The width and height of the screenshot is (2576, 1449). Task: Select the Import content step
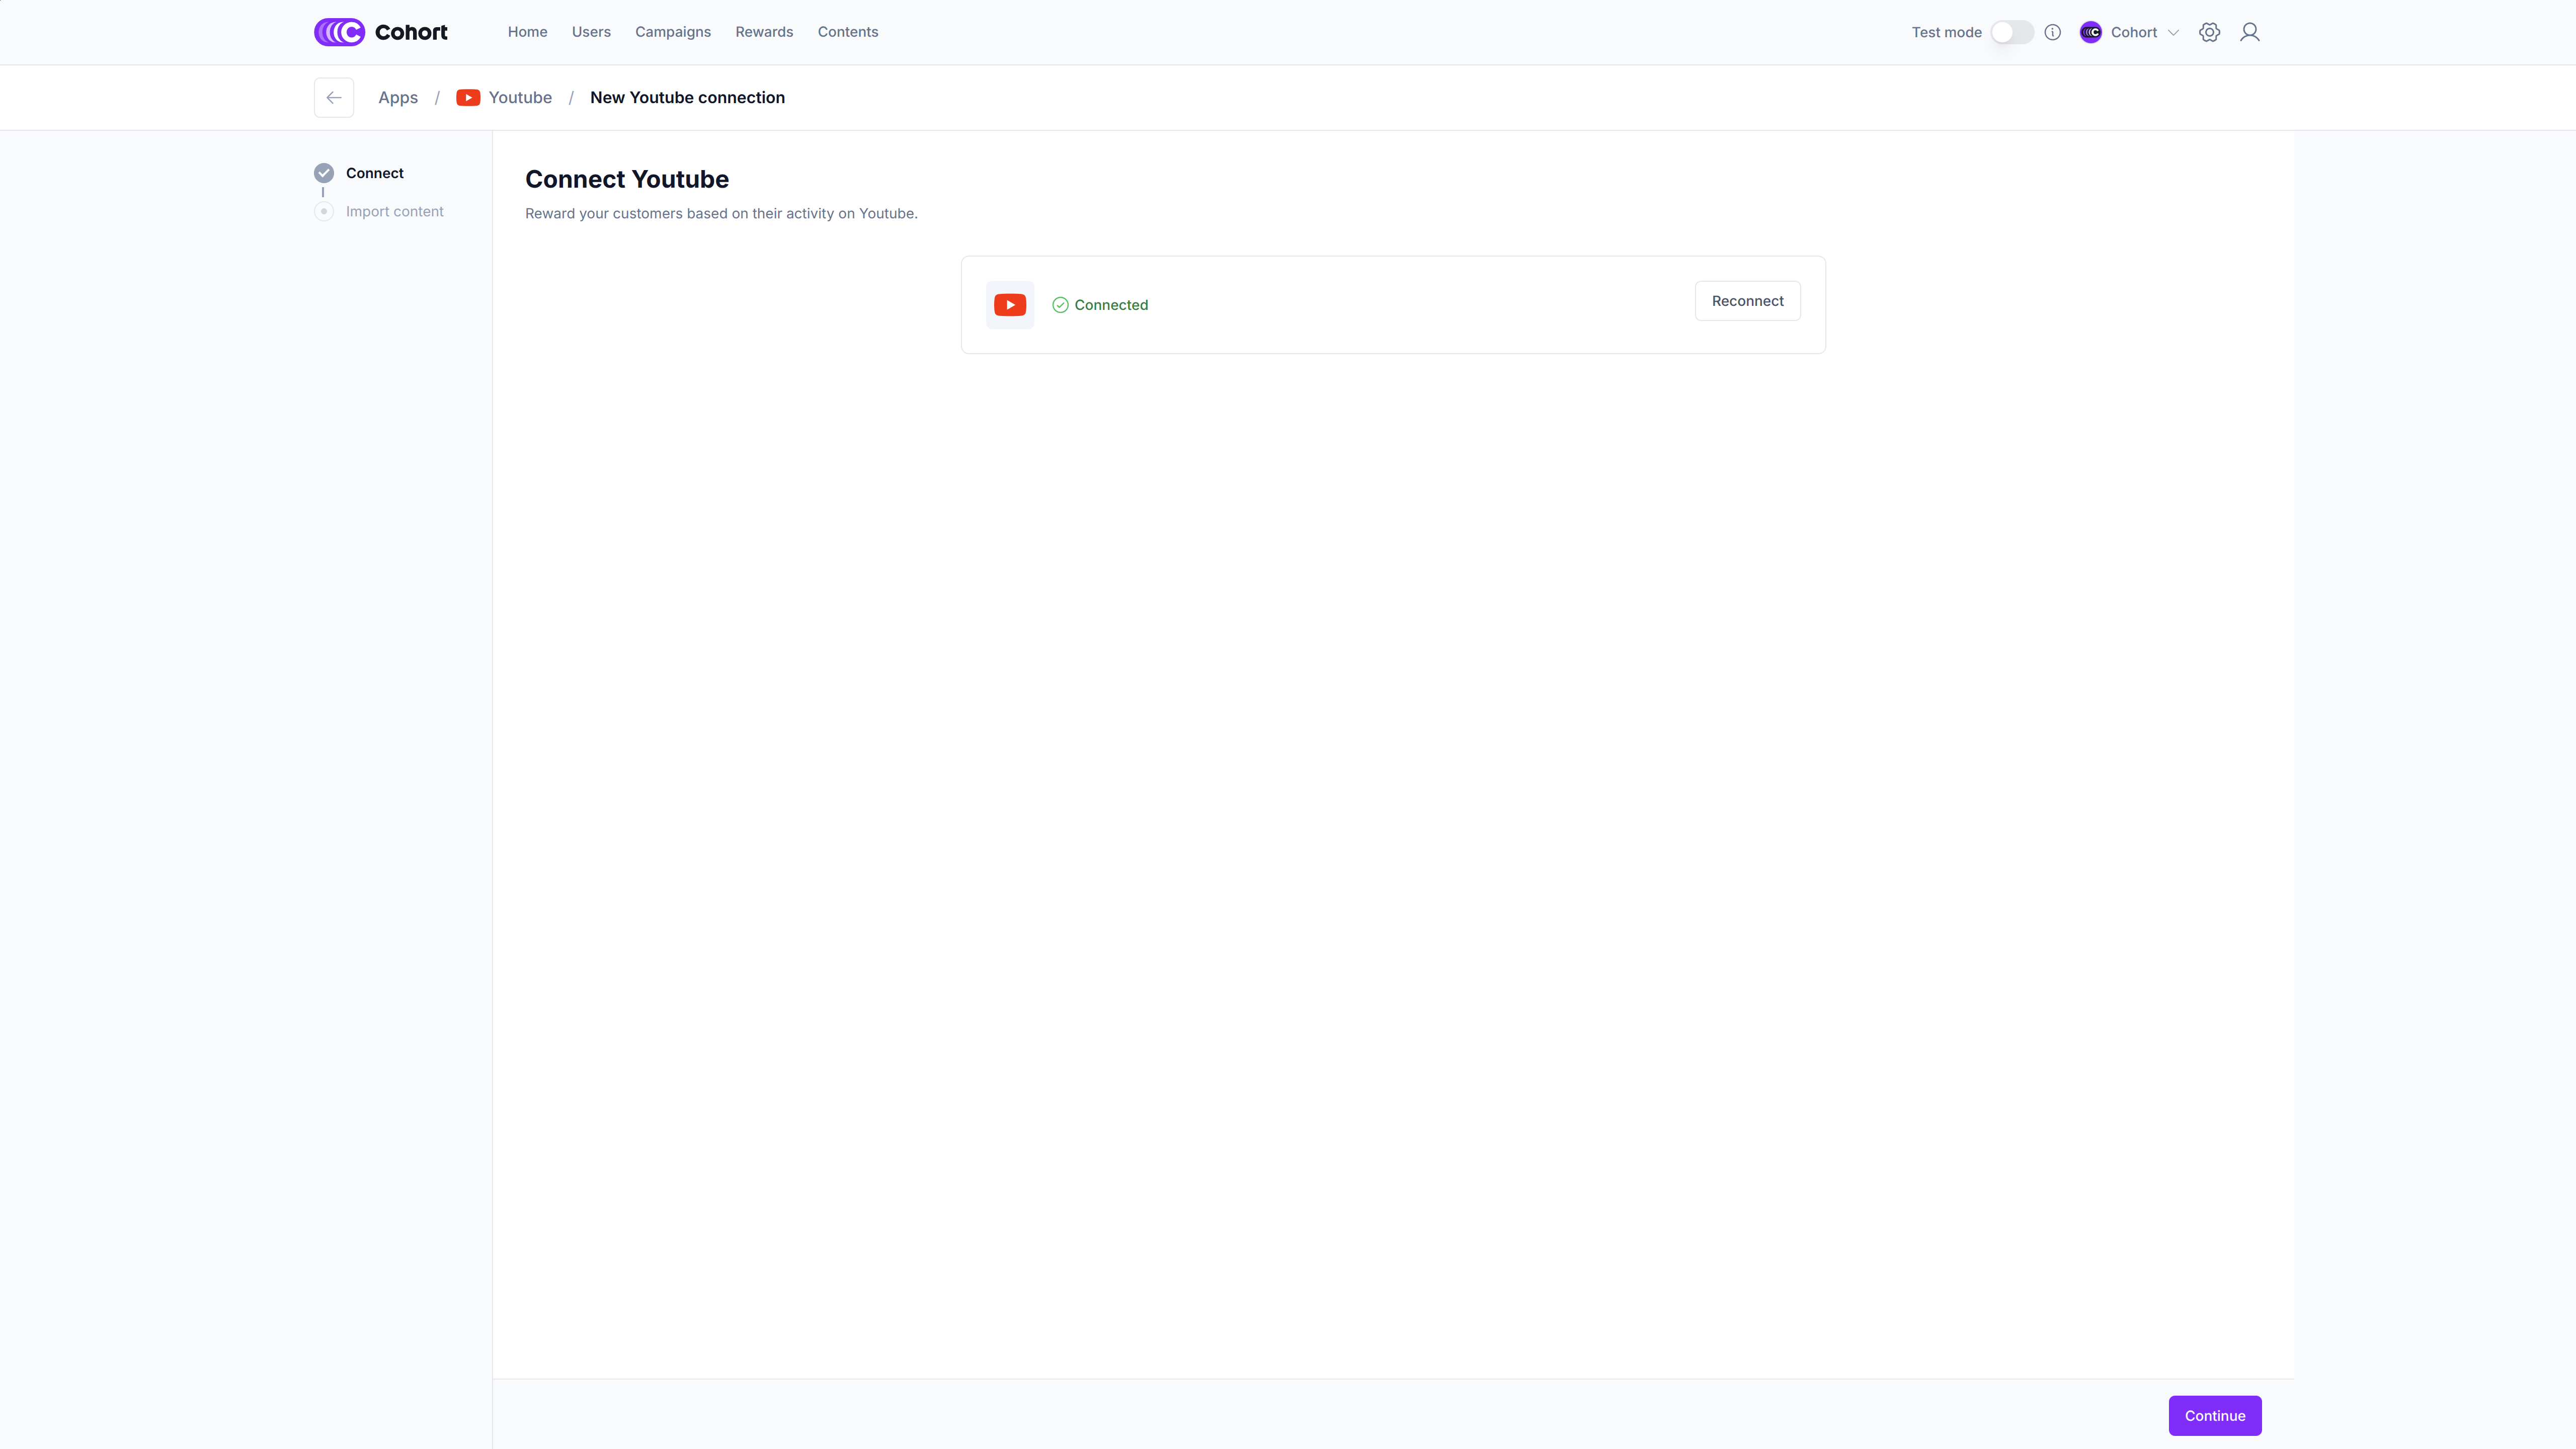tap(394, 211)
